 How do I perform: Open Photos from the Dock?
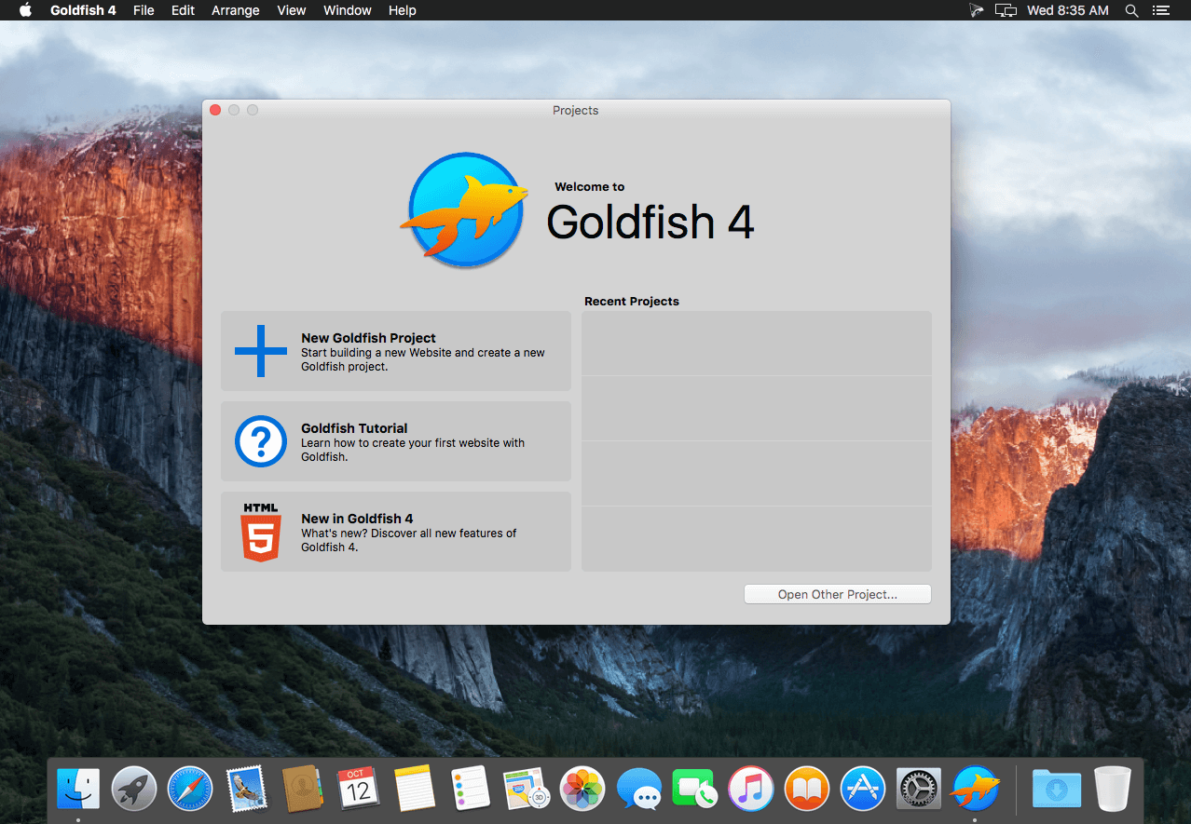(x=582, y=790)
